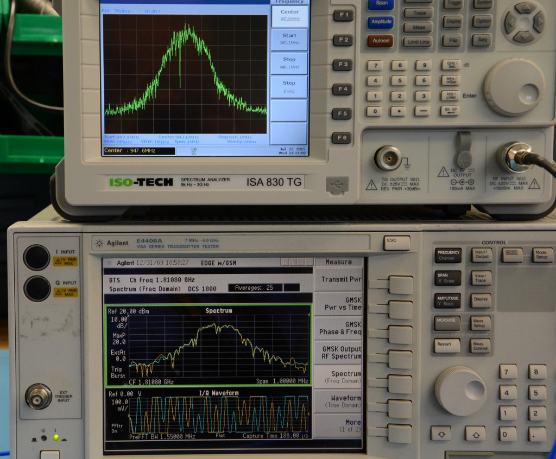Hit the red Autoset button
556x459 pixels.
(381, 41)
